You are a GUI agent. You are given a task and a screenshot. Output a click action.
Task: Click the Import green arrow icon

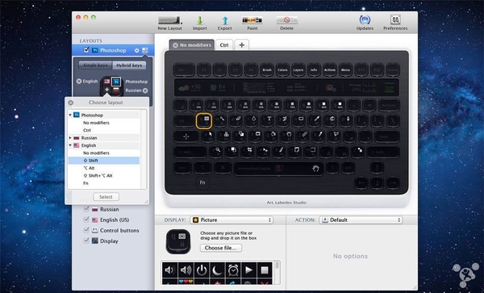(x=200, y=21)
